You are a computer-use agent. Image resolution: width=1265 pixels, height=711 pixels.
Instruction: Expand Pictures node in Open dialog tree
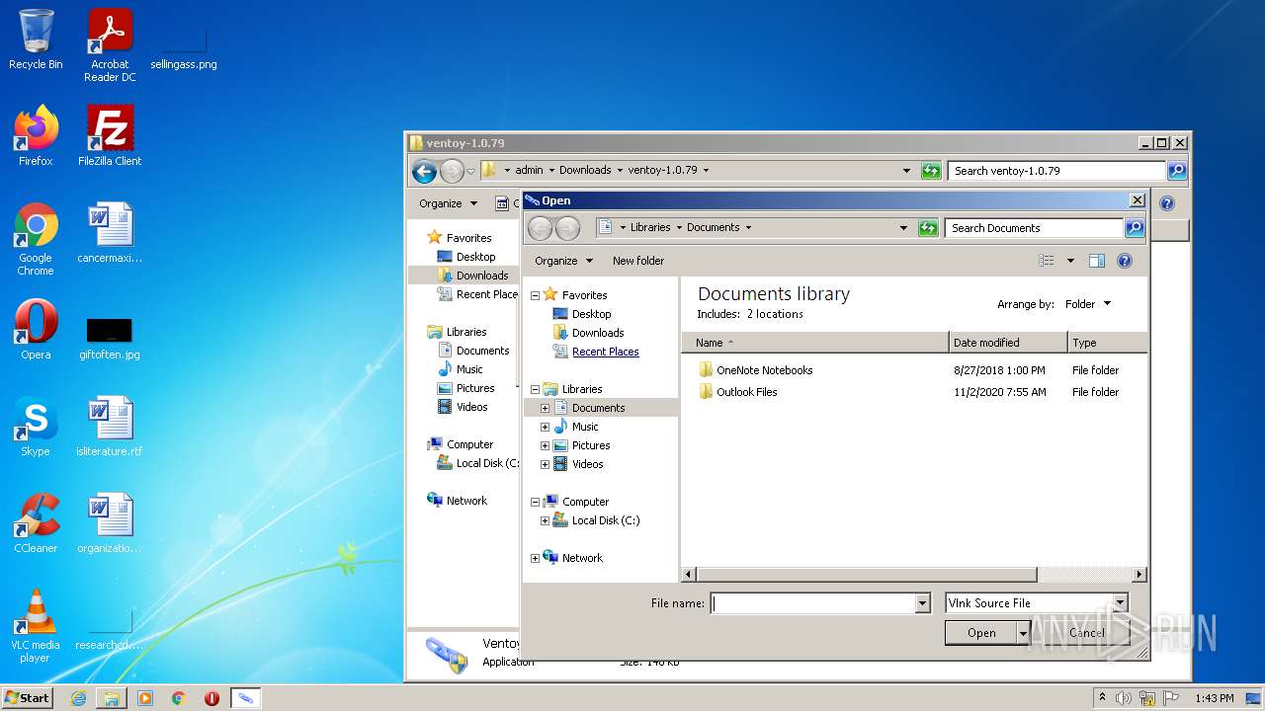545,445
